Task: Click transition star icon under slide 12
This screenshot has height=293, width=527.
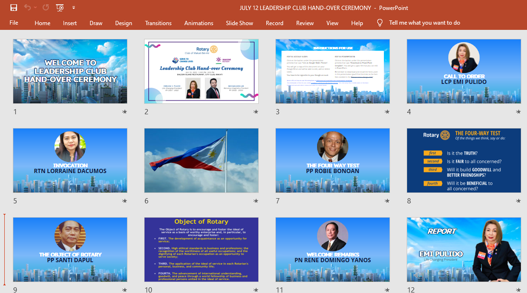Action: tap(518, 290)
